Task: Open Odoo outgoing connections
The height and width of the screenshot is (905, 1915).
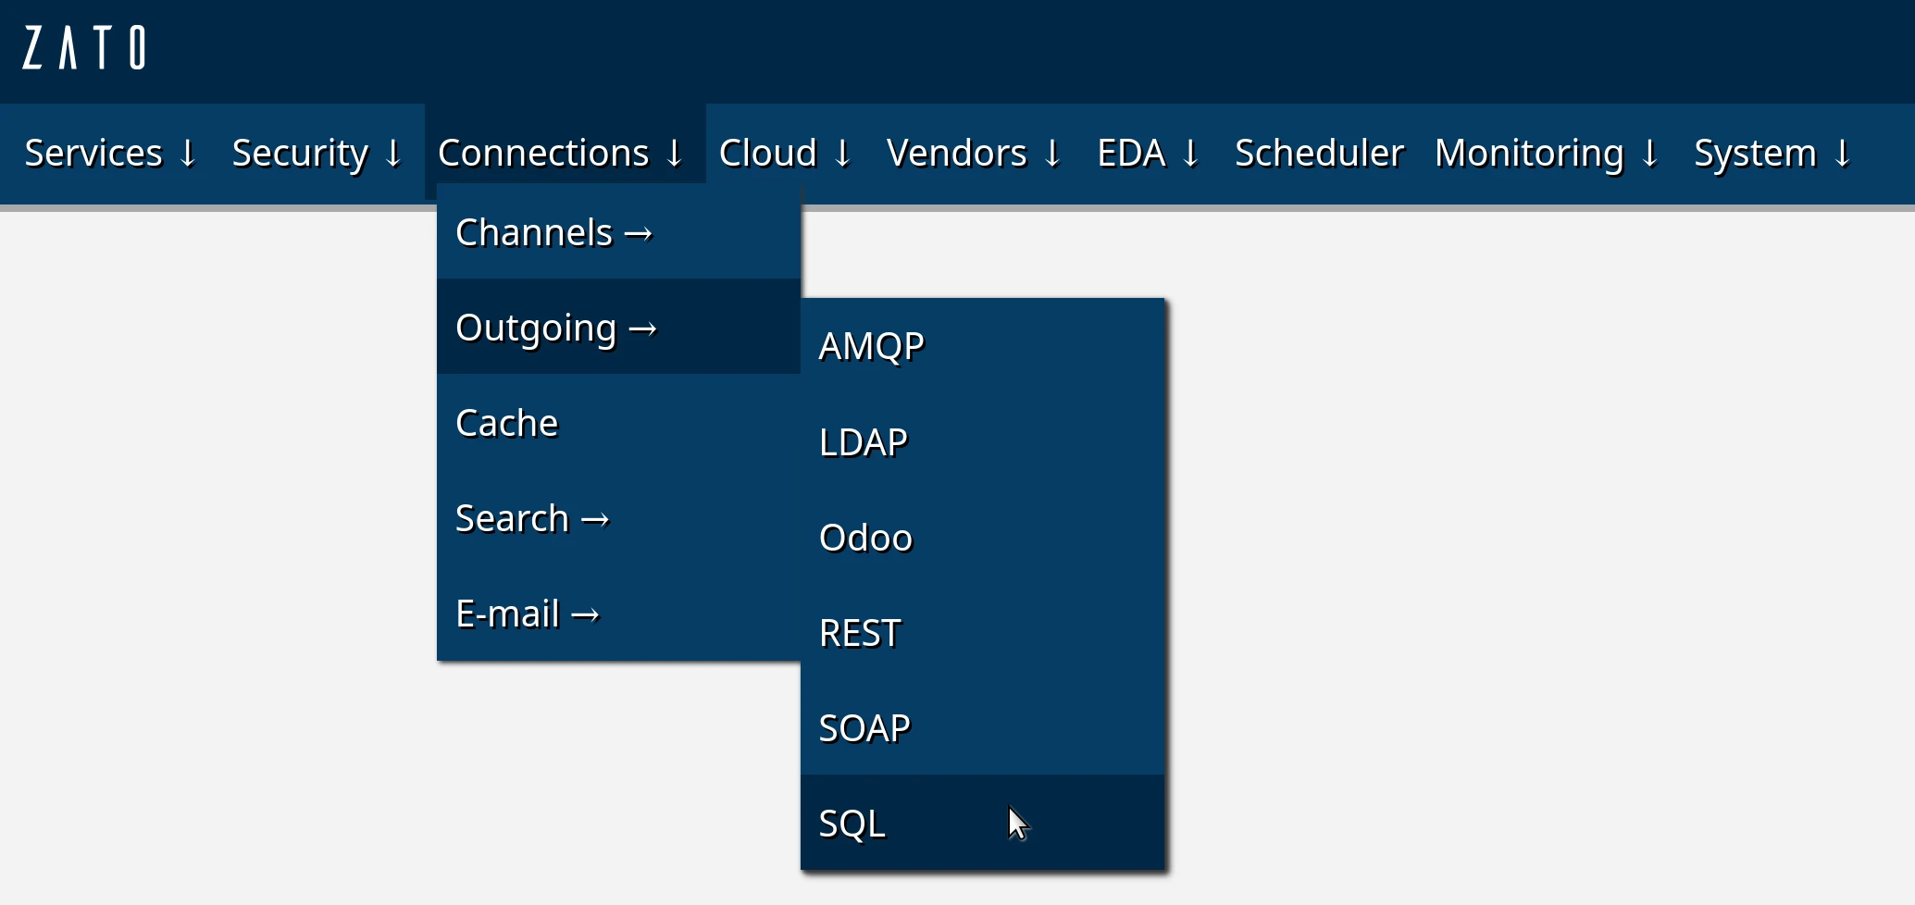Action: 865,538
